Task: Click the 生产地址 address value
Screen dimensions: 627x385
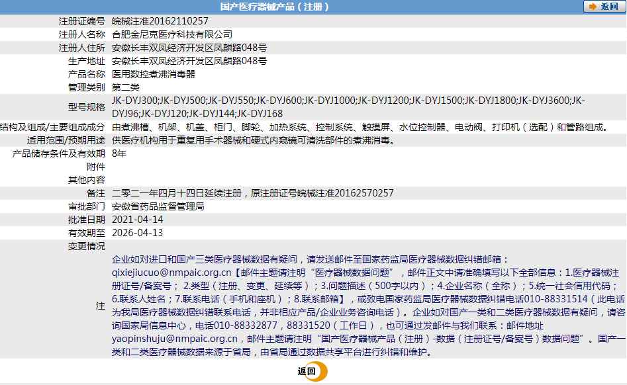Action: (x=189, y=61)
